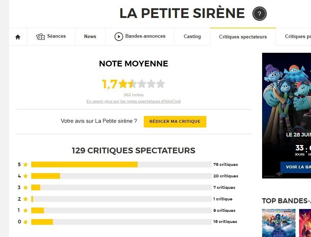Click the ticket icon next to Séances
The image size is (311, 237).
pyautogui.click(x=41, y=37)
